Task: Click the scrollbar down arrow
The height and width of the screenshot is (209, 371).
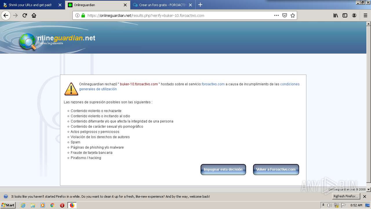Action: pyautogui.click(x=368, y=189)
